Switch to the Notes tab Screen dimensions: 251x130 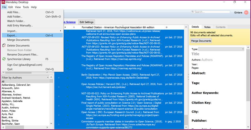(207, 27)
